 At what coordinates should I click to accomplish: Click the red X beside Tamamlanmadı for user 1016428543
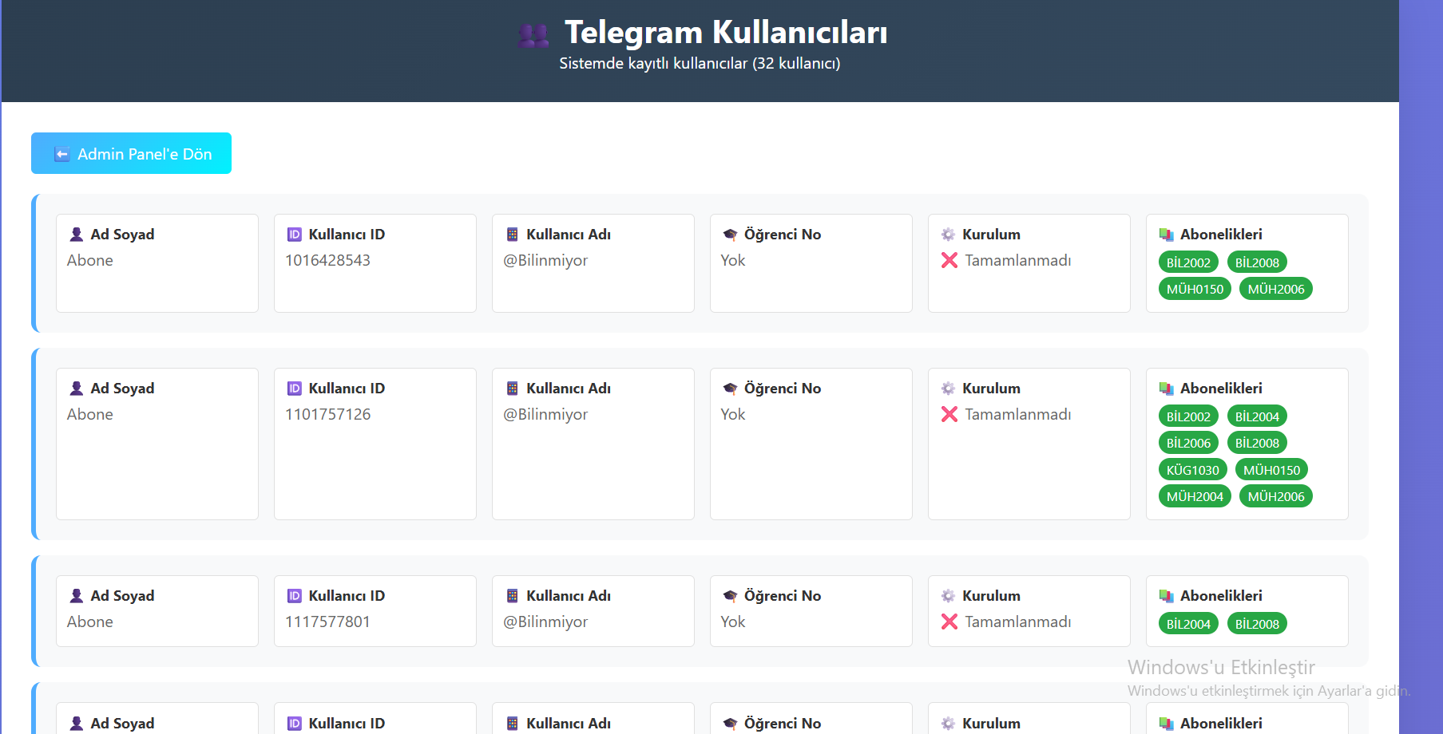click(949, 260)
